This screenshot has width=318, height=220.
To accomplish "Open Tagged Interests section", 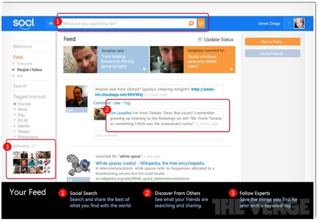I will coord(29,96).
